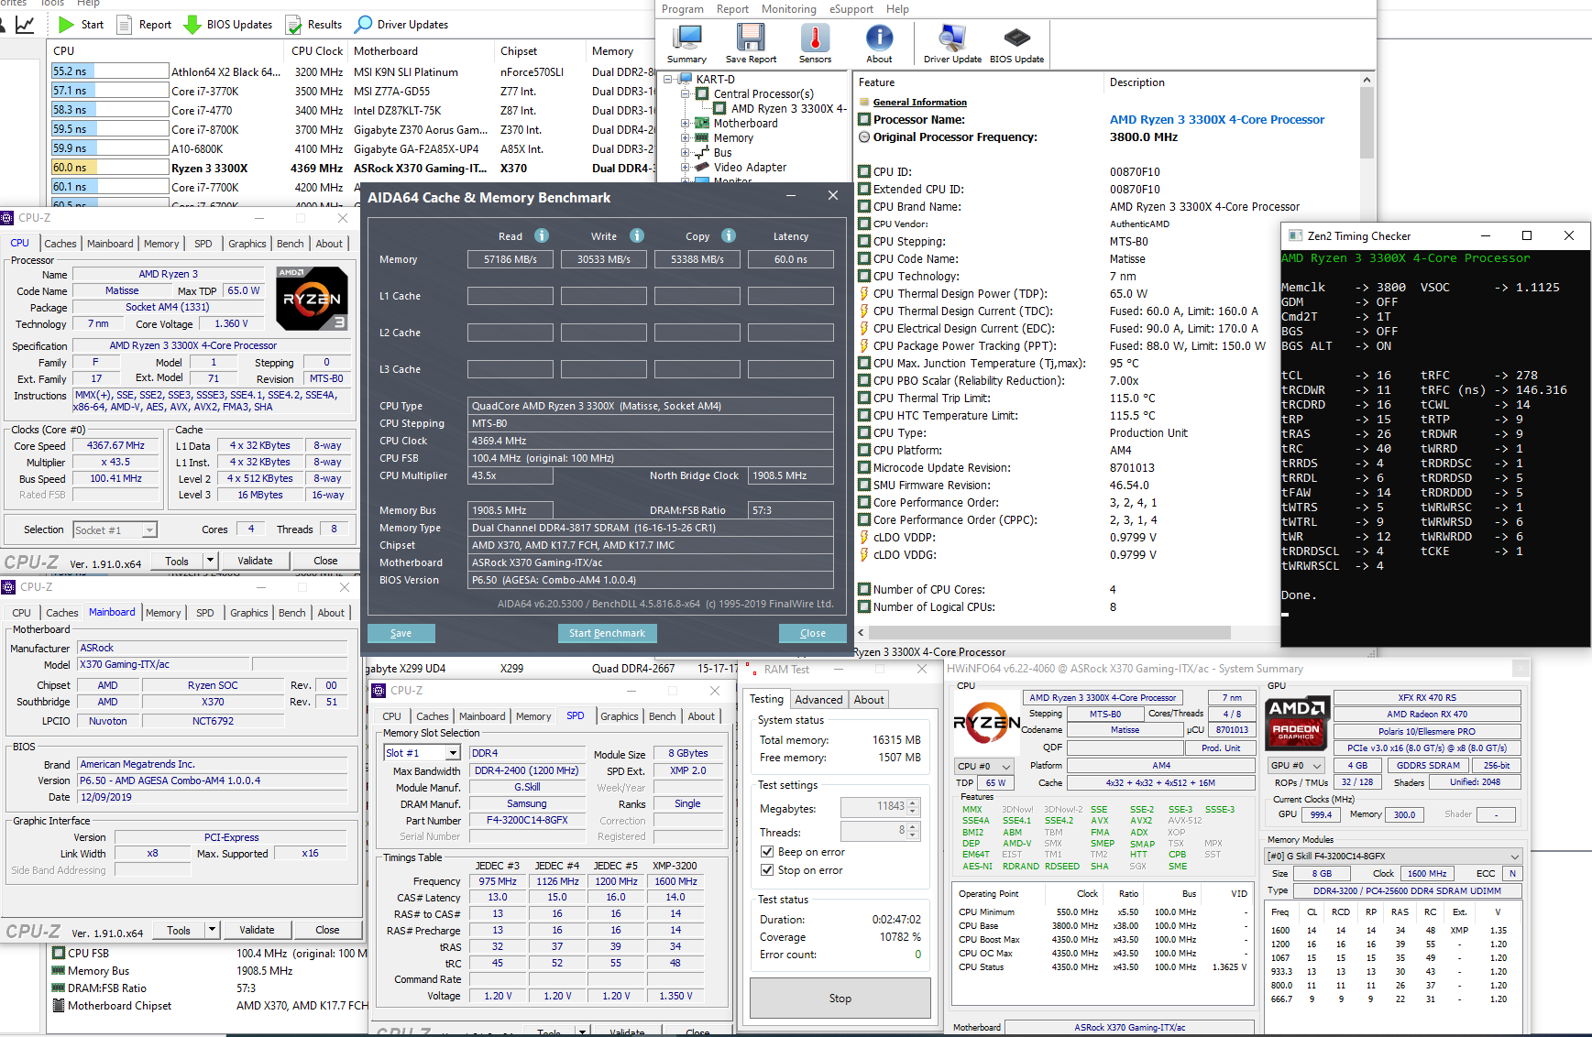The image size is (1592, 1037).
Task: Expand the Motherboard tree node in HWiNFO
Action: 686,124
